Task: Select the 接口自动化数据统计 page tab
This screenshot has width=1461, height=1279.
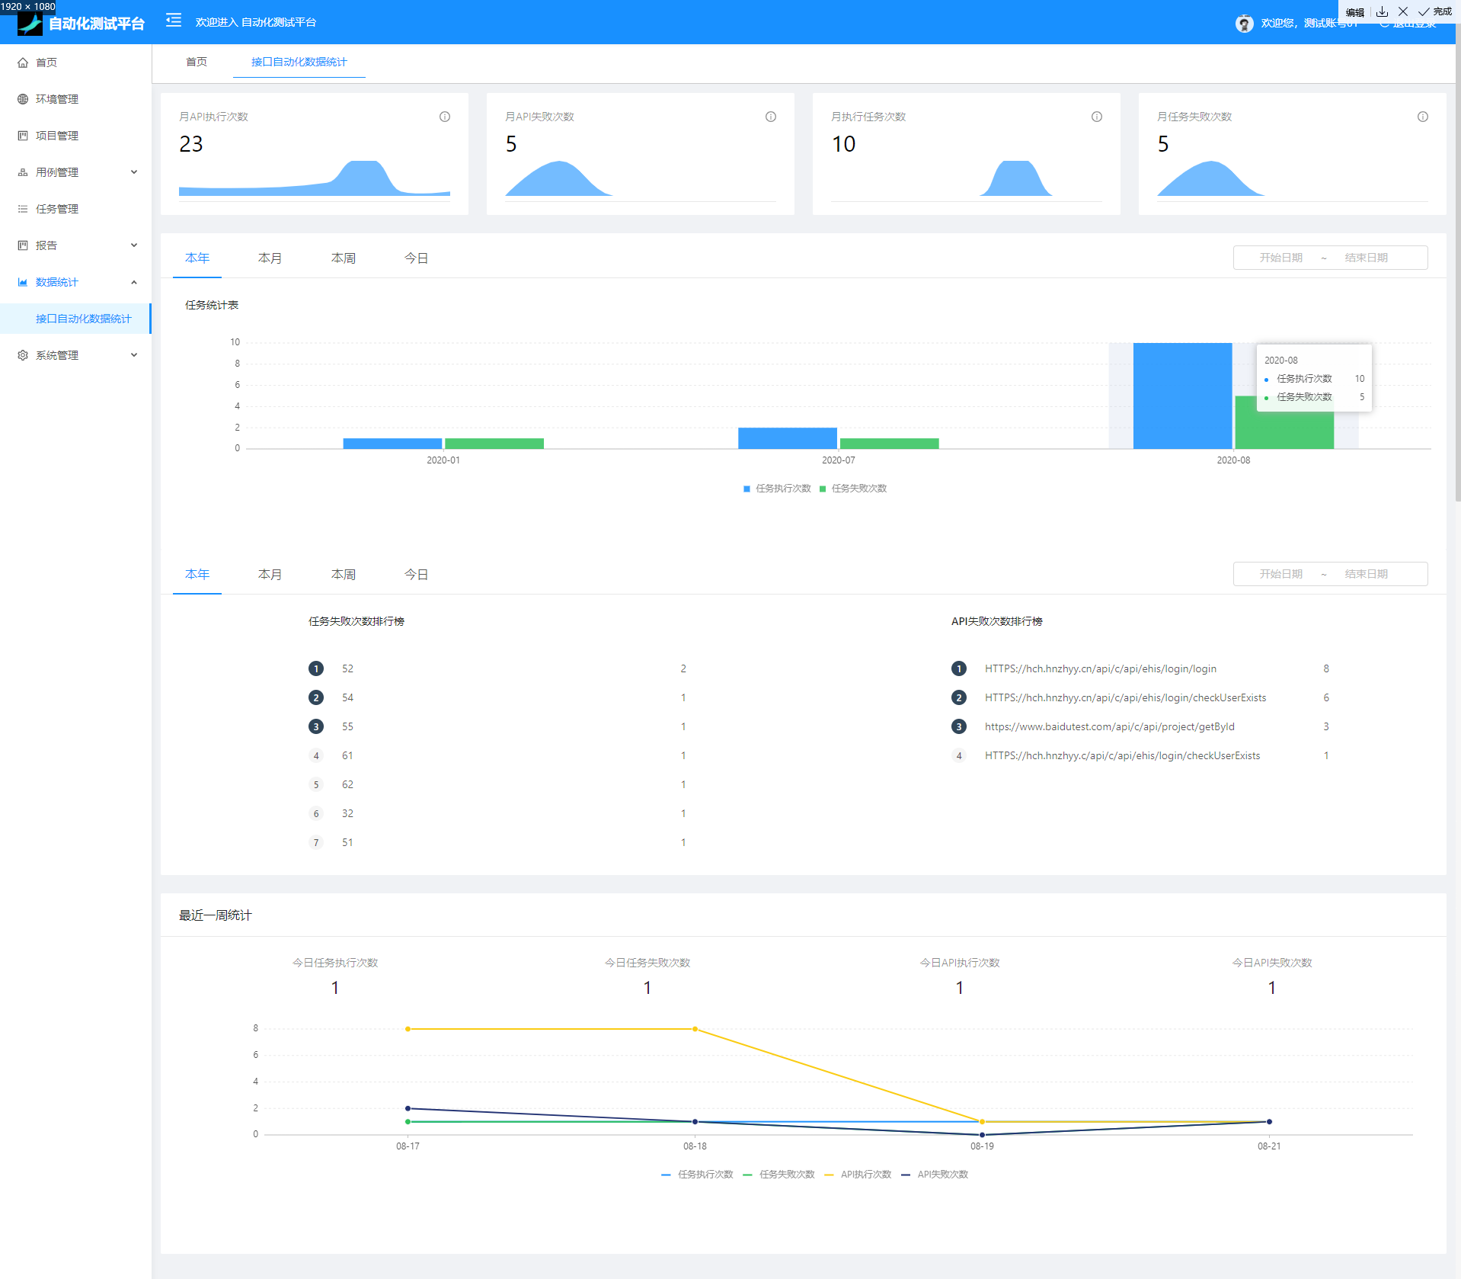Action: click(299, 62)
